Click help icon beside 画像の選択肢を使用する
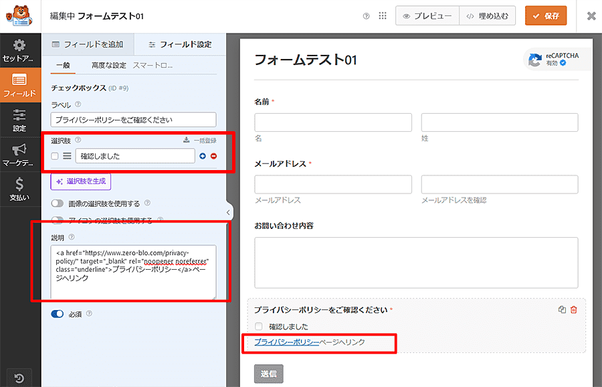602x387 pixels. point(147,203)
